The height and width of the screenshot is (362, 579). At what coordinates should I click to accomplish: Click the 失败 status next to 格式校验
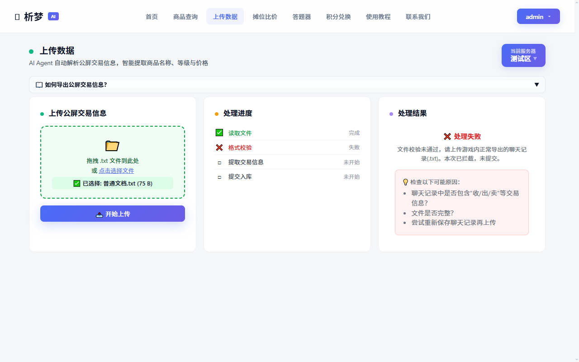(x=354, y=148)
